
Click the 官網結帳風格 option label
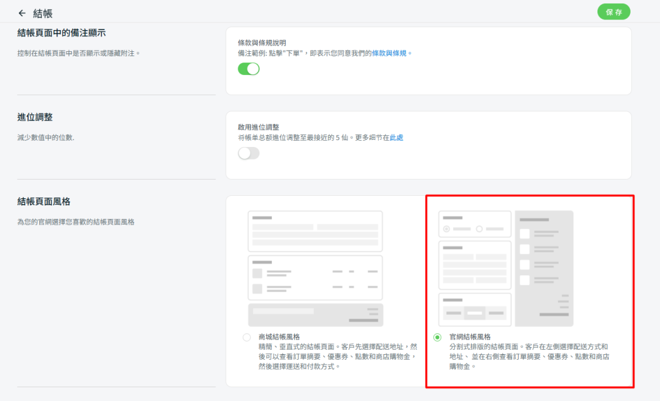[x=470, y=337]
